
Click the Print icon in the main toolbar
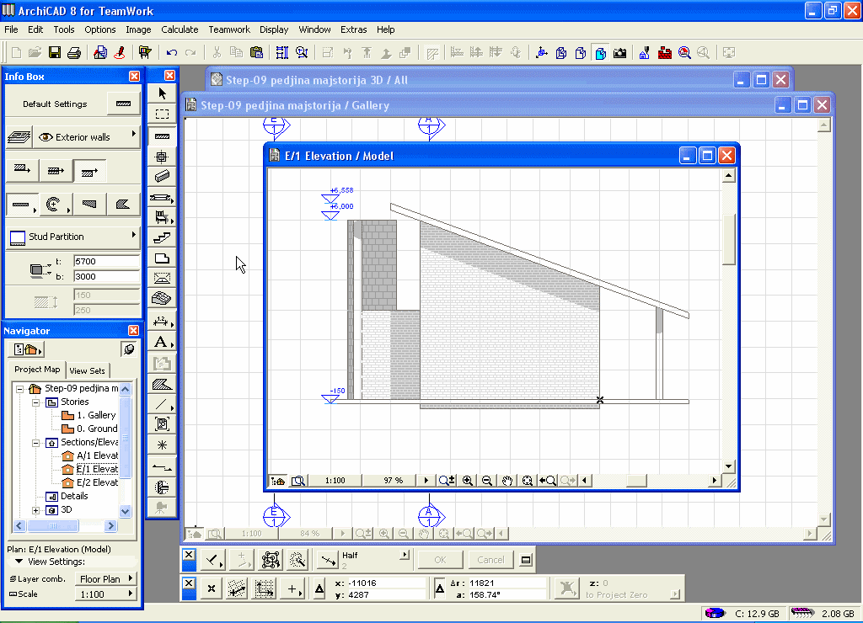click(74, 52)
